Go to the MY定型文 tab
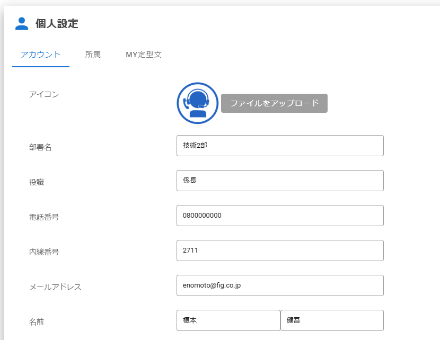Screen dimensions: 440x340 (x=143, y=55)
